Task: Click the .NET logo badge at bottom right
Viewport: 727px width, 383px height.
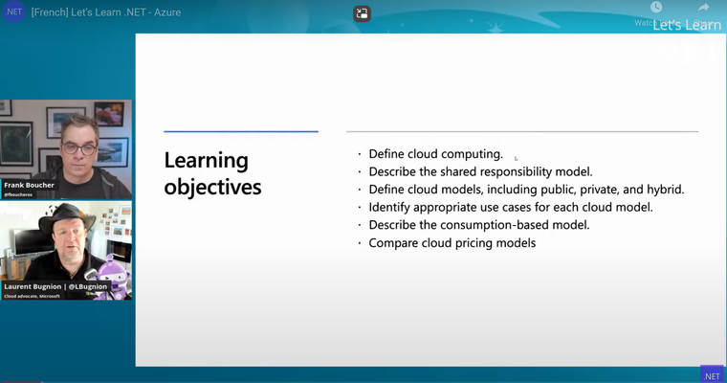Action: (712, 375)
